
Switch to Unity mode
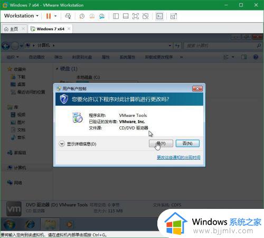(145, 16)
